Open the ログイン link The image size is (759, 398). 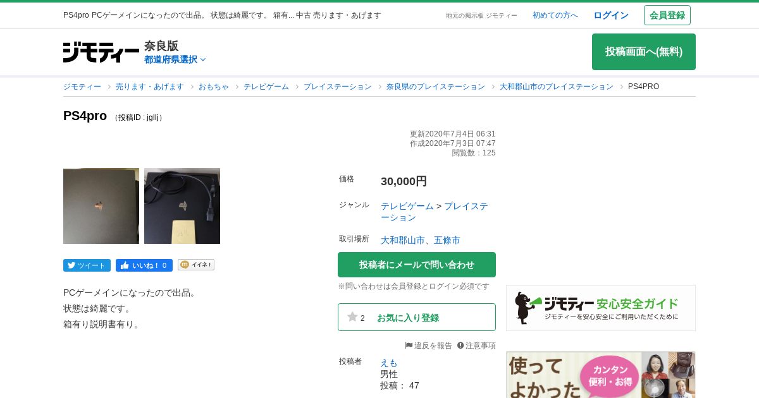coord(611,15)
